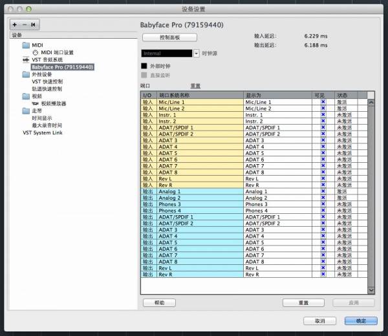This screenshot has height=336, width=388.
Task: Toggle visible checkbox for input Instr. 1
Action: click(323, 115)
